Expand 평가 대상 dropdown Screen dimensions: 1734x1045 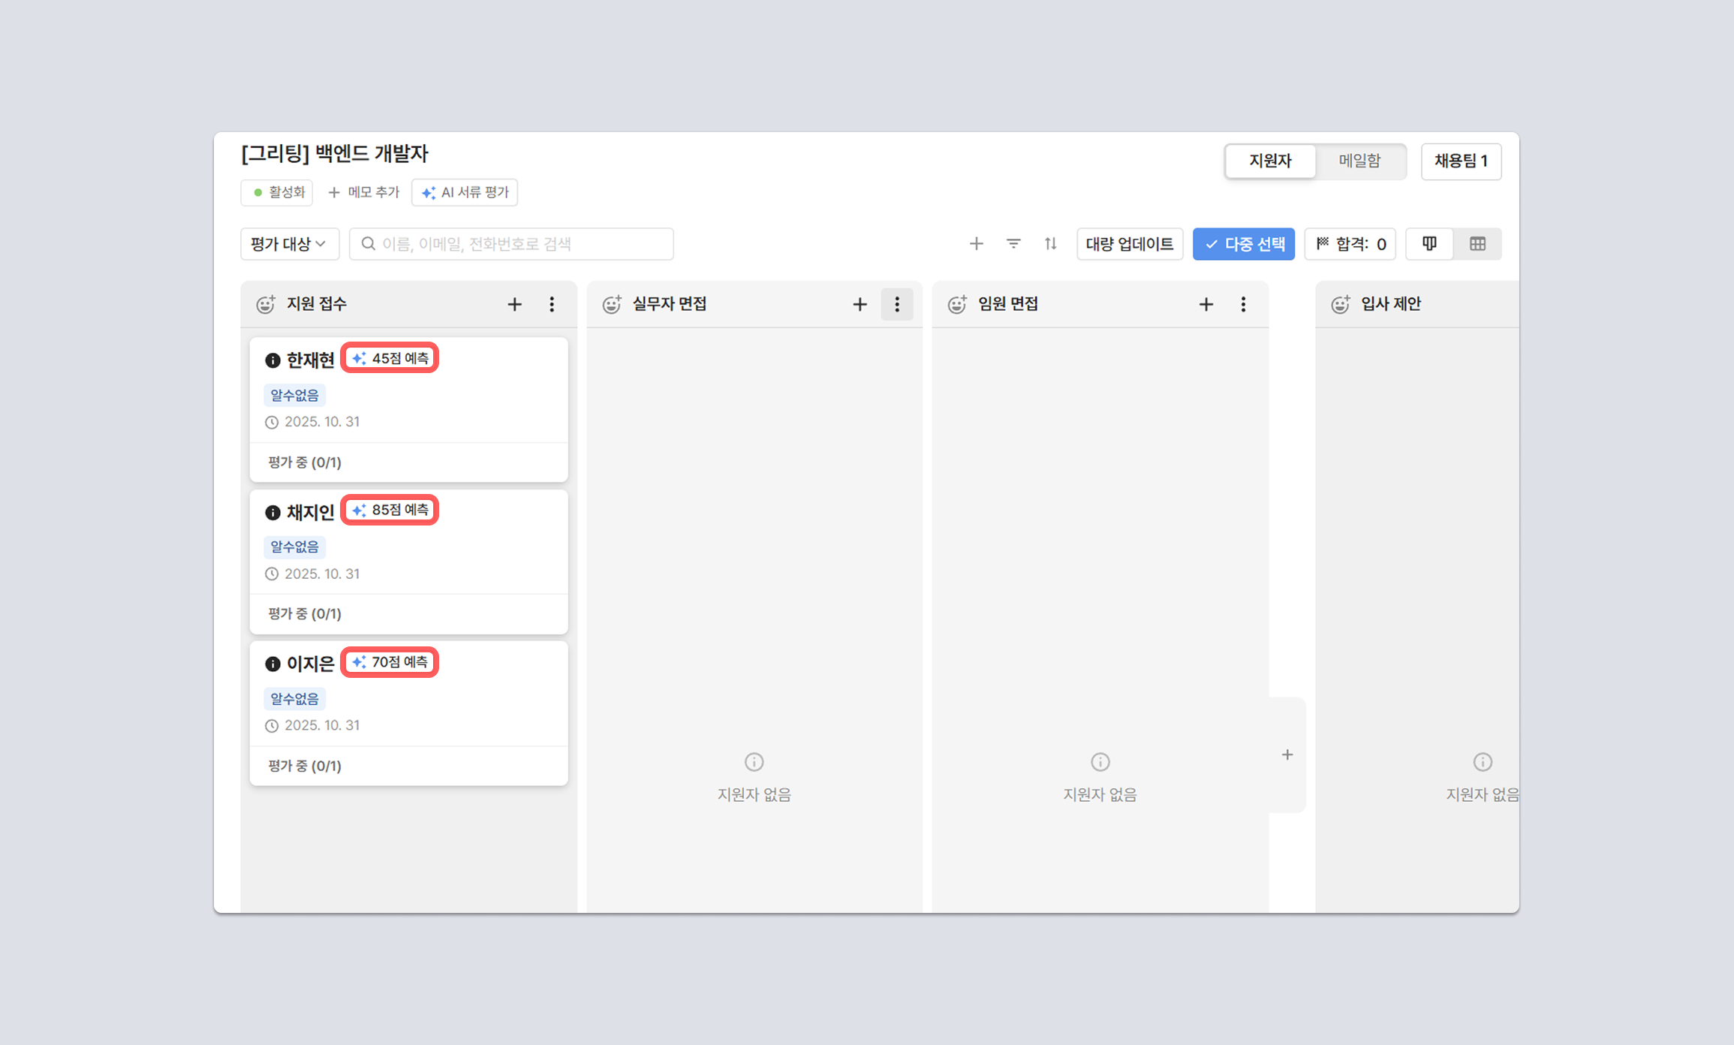(x=289, y=244)
